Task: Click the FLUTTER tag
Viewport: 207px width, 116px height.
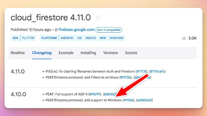Action: (x=28, y=38)
